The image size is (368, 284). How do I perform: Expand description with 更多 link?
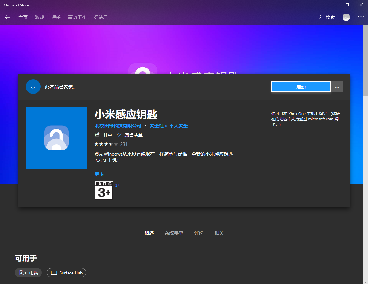99,174
